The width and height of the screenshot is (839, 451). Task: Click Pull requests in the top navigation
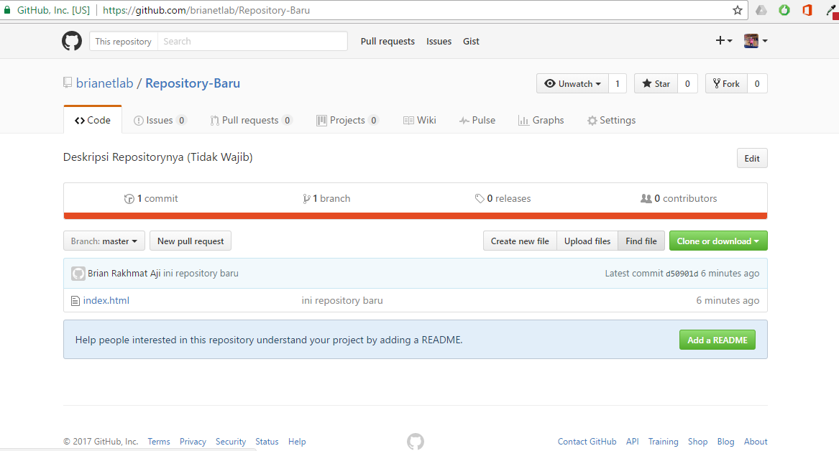[x=388, y=41]
